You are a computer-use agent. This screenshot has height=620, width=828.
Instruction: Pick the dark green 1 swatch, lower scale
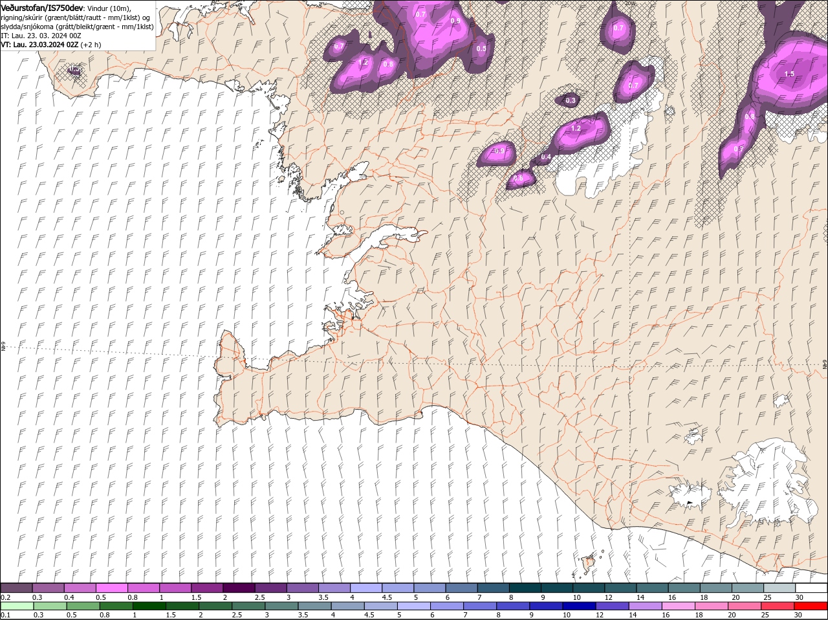click(x=149, y=606)
